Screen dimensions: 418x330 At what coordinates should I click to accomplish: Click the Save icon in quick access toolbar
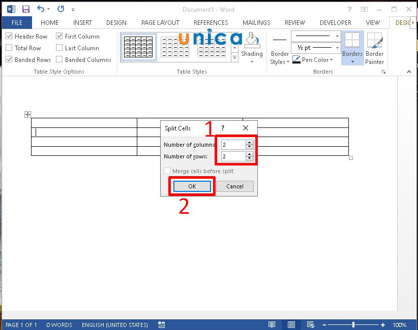pyautogui.click(x=25, y=9)
